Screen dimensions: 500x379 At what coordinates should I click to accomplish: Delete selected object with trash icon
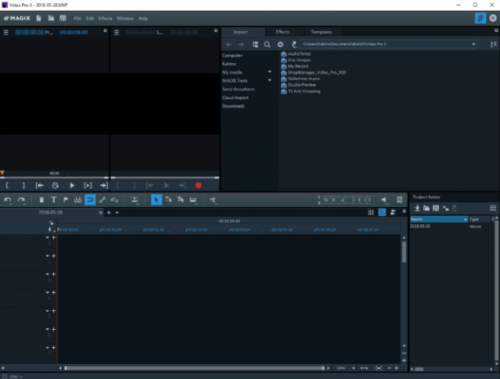coord(42,200)
